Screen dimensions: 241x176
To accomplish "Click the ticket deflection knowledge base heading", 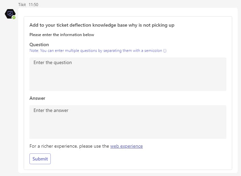I will 102,25.
